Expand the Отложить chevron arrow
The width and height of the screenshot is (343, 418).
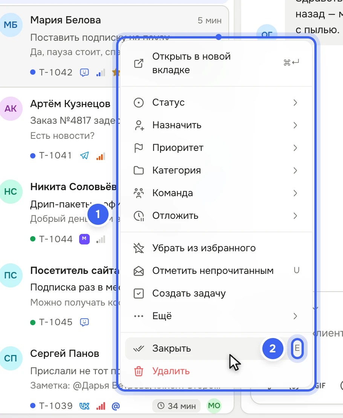[295, 216]
